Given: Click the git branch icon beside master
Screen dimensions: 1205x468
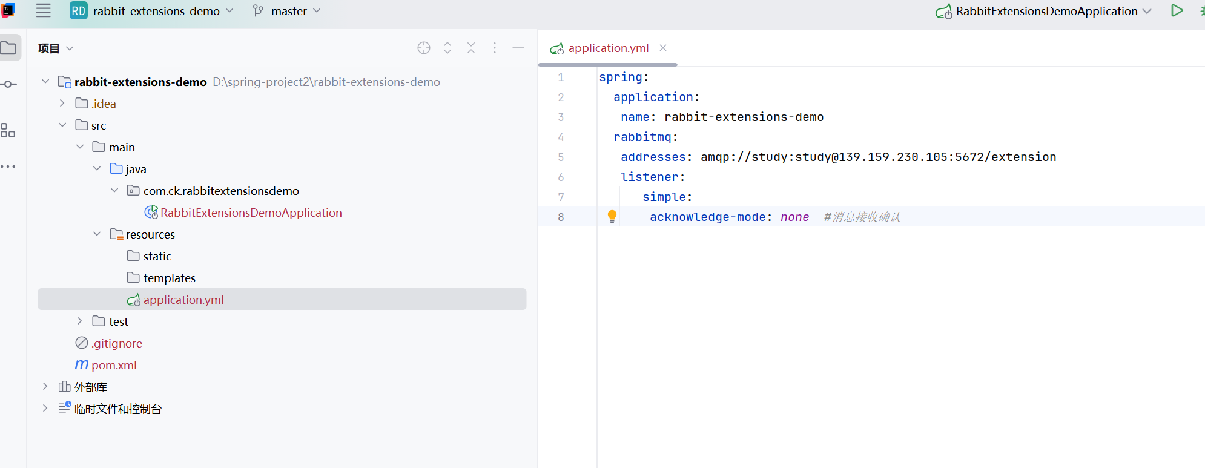Looking at the screenshot, I should (x=259, y=11).
